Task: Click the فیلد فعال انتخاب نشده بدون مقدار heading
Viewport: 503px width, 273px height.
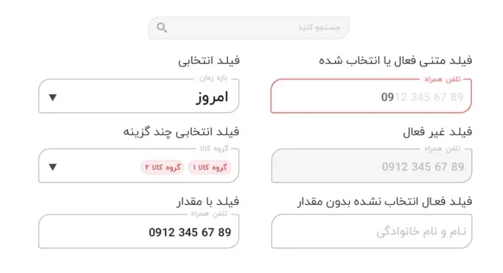Action: [385, 201]
